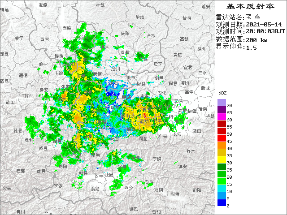Click the 华池 label on the map

pos(140,17)
